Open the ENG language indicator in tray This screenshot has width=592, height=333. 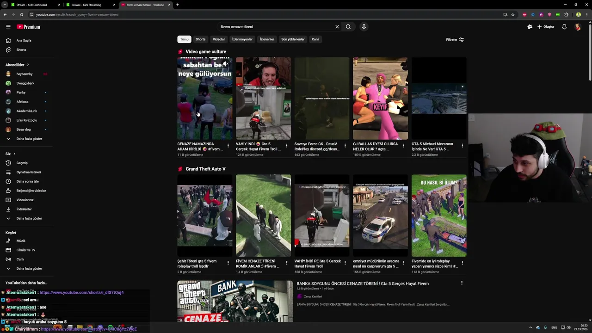pos(554,327)
